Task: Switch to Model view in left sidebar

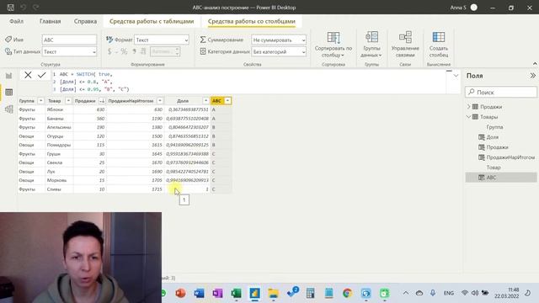Action: coord(9,109)
